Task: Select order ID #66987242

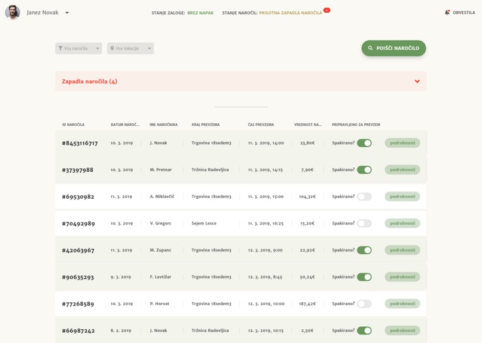Action: point(78,330)
